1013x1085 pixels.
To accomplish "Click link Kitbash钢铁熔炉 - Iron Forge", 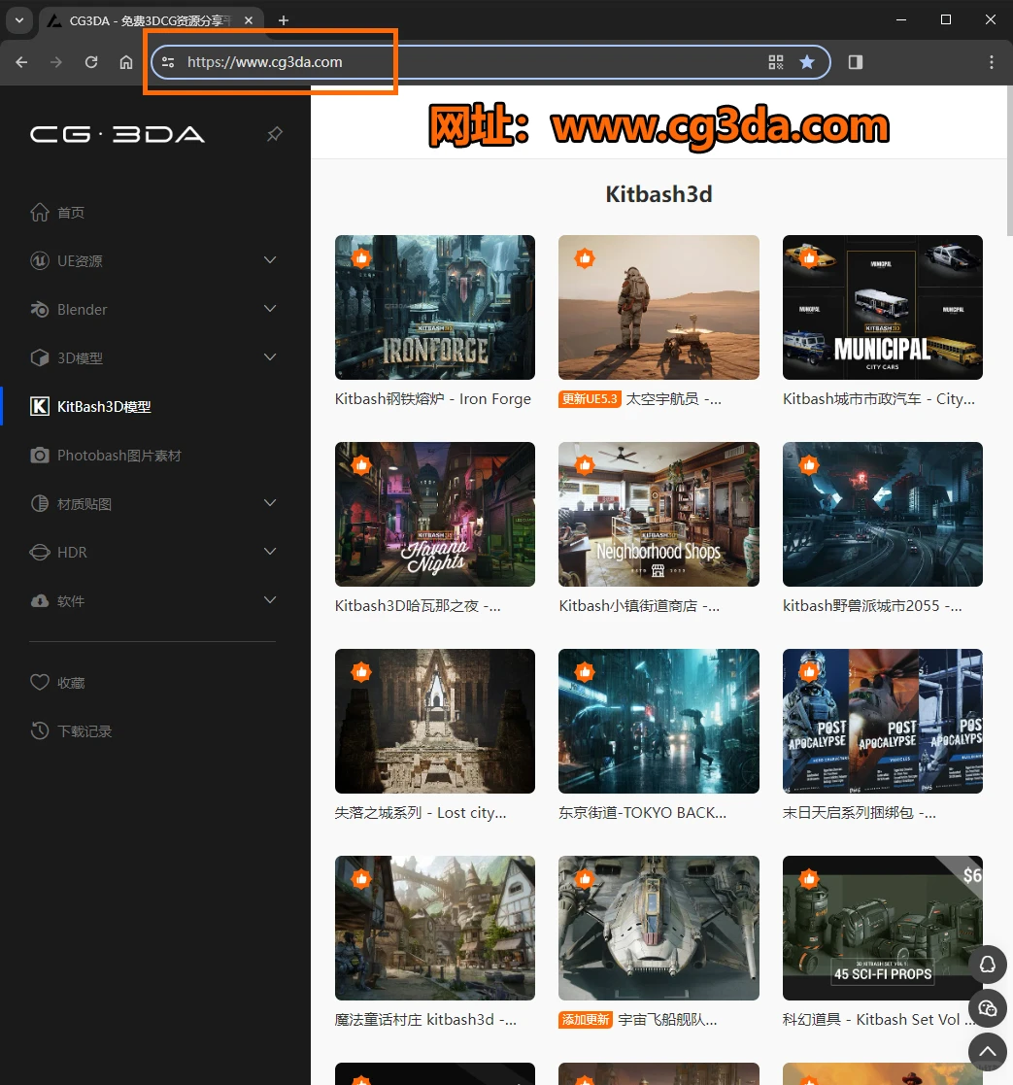I will [433, 399].
